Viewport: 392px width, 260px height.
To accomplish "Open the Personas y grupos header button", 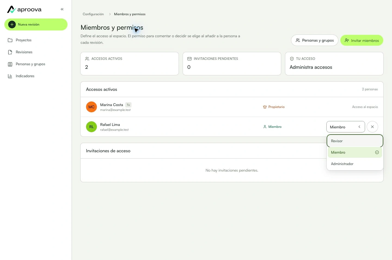I will [x=315, y=40].
